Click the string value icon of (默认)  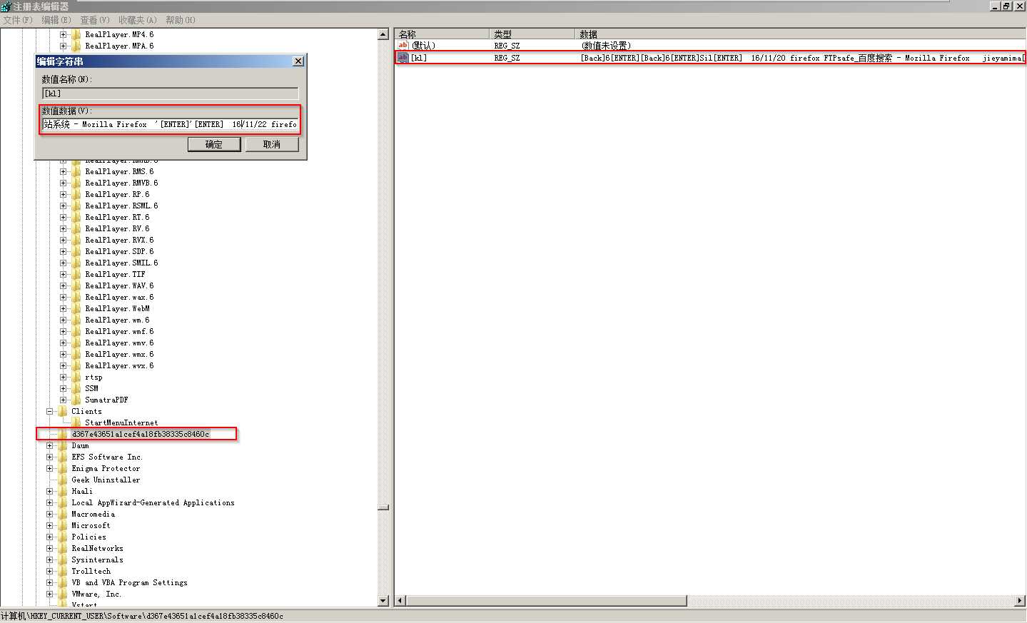403,46
